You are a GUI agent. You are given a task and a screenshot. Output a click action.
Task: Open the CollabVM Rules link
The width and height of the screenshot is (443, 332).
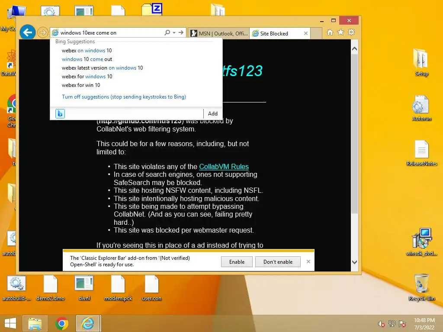point(224,166)
